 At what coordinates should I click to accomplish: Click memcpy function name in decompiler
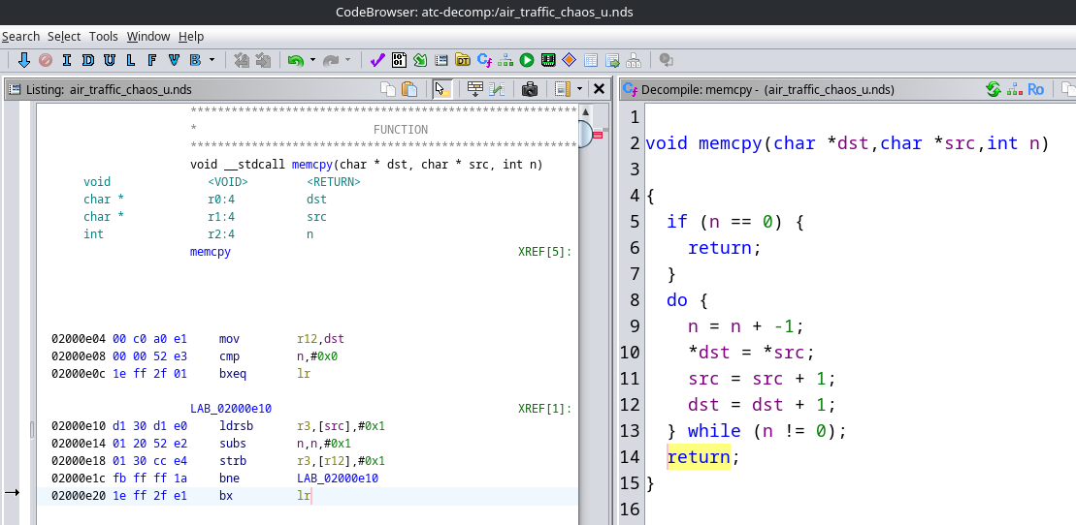point(731,143)
